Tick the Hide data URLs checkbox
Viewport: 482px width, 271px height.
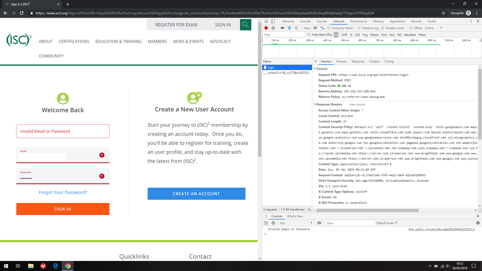[309, 35]
